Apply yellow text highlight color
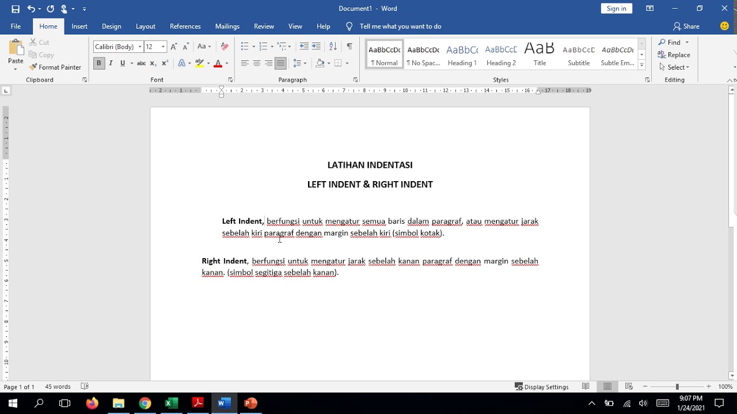Viewport: 737px width, 414px height. [x=199, y=63]
